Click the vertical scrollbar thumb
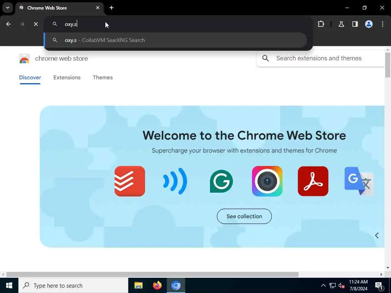The width and height of the screenshot is (391, 293). (387, 65)
